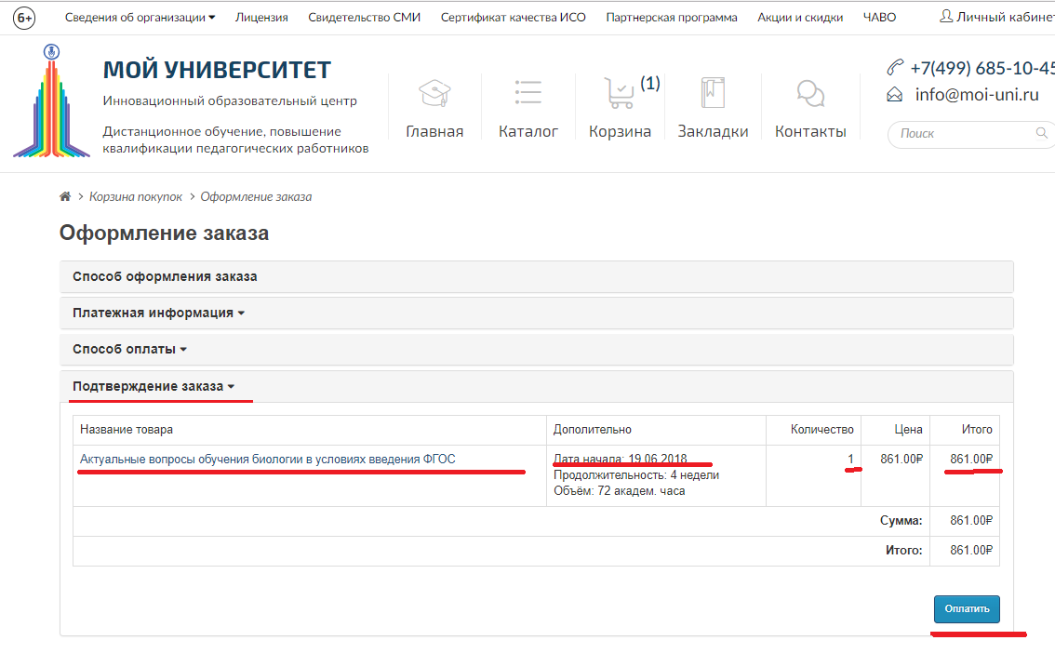Click in the Поиск search field
The height and width of the screenshot is (667, 1055).
coord(963,133)
